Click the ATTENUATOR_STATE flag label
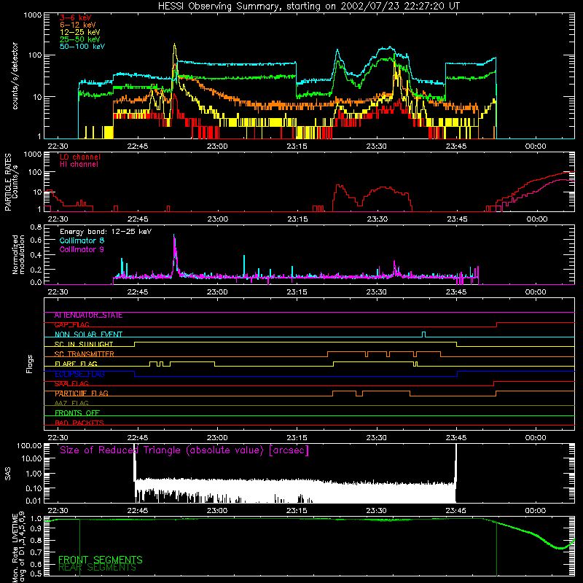This screenshot has width=583, height=583. pos(88,316)
